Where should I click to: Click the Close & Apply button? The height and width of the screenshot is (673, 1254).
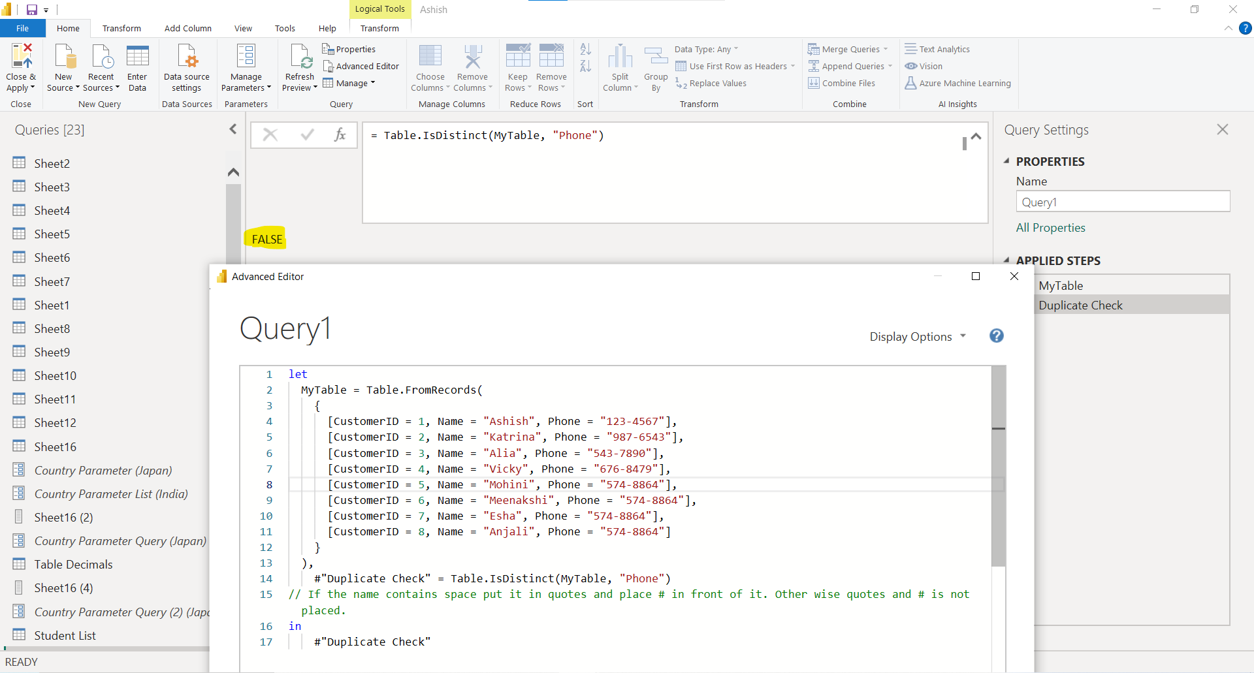click(x=21, y=66)
